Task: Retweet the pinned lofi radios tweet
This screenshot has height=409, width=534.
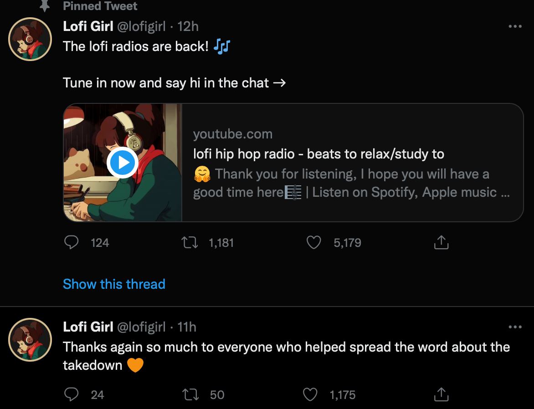Action: [189, 243]
